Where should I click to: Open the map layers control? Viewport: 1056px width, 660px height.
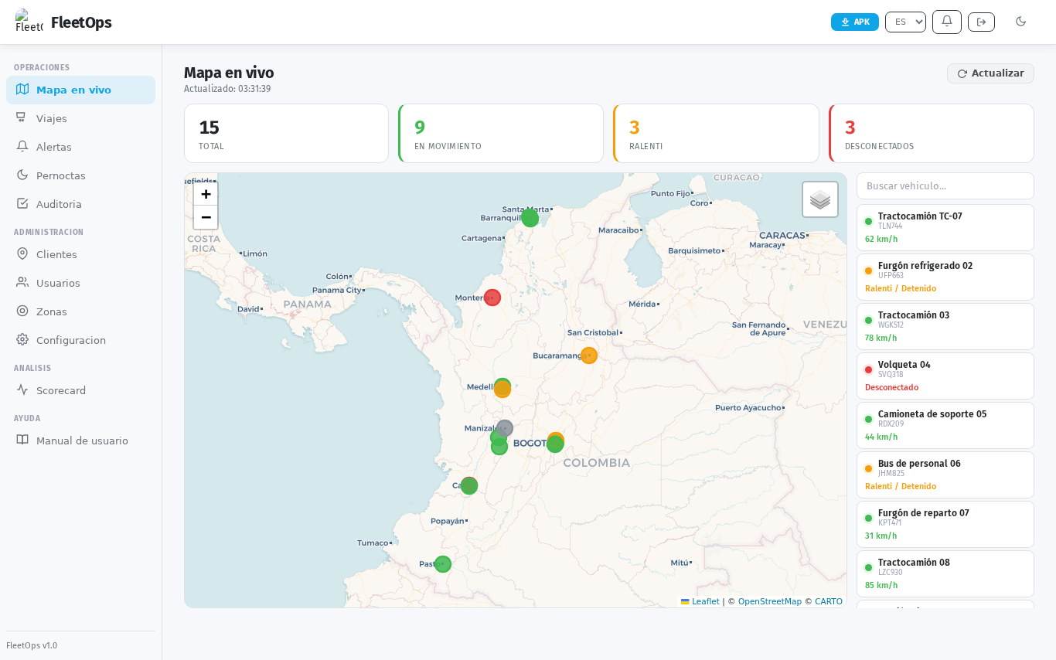click(x=820, y=199)
